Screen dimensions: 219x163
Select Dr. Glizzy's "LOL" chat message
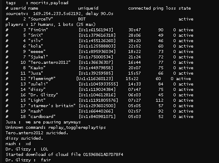(x=44, y=149)
